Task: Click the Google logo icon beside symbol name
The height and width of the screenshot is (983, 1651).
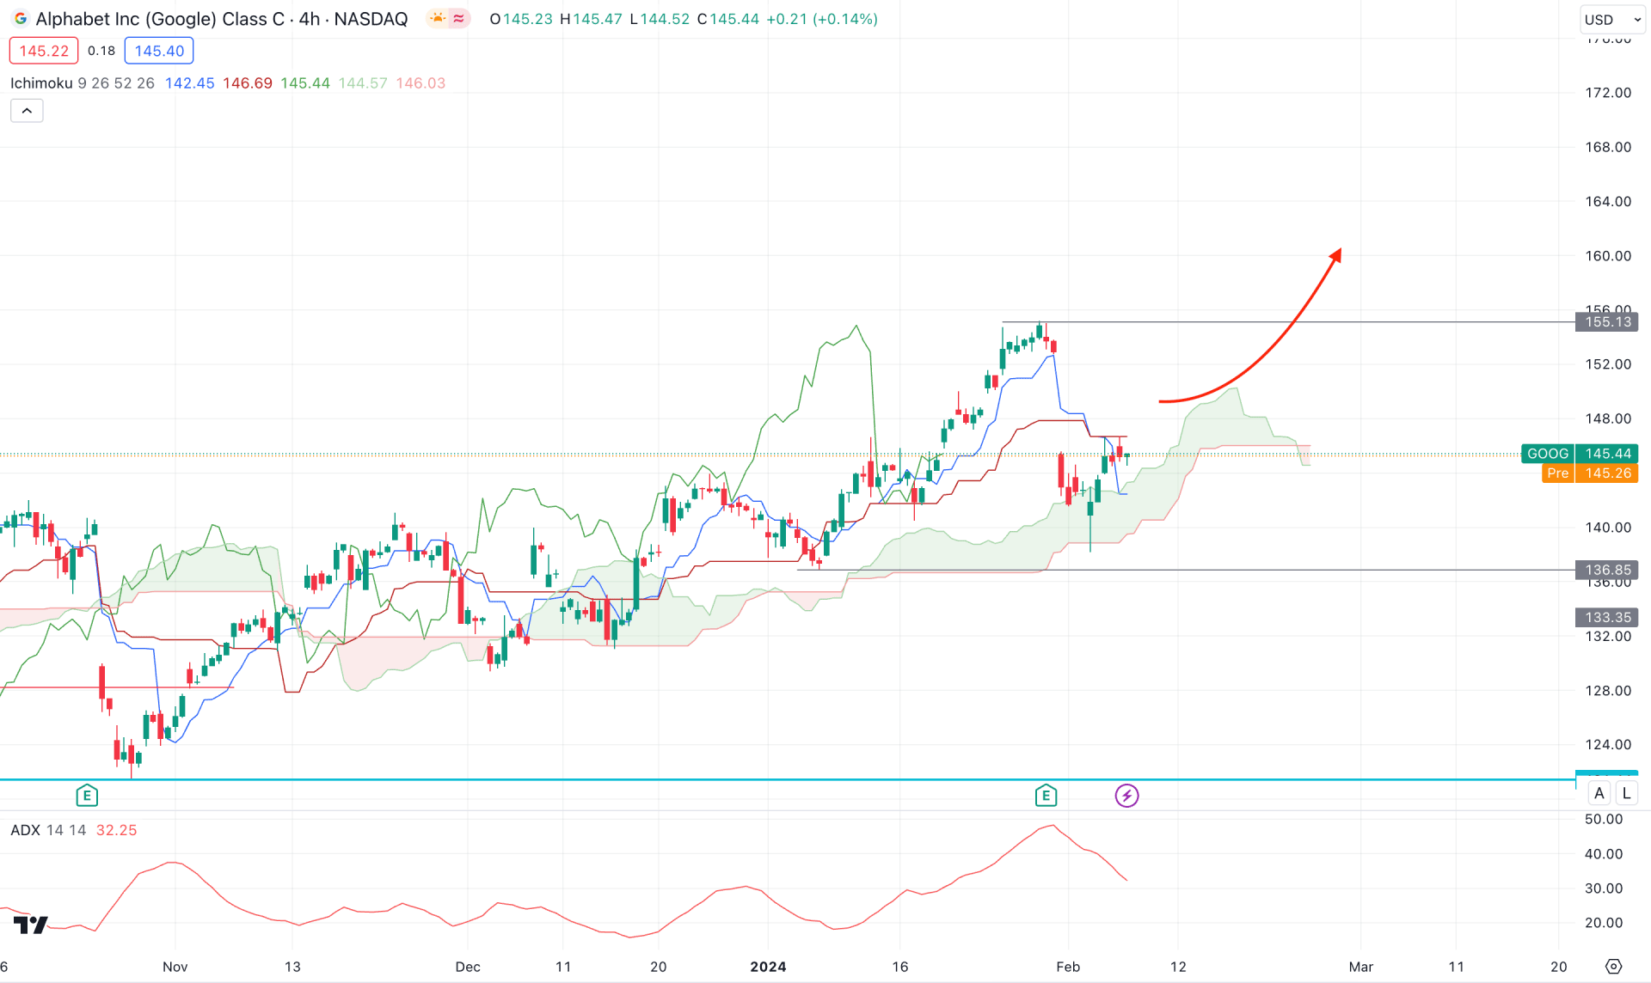Action: tap(20, 19)
